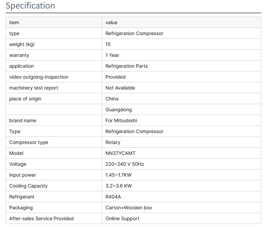Click the 'Online Support' value
Screen dimensions: 265x227
(x=122, y=218)
